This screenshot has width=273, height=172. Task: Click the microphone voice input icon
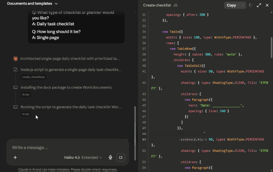click(x=110, y=157)
